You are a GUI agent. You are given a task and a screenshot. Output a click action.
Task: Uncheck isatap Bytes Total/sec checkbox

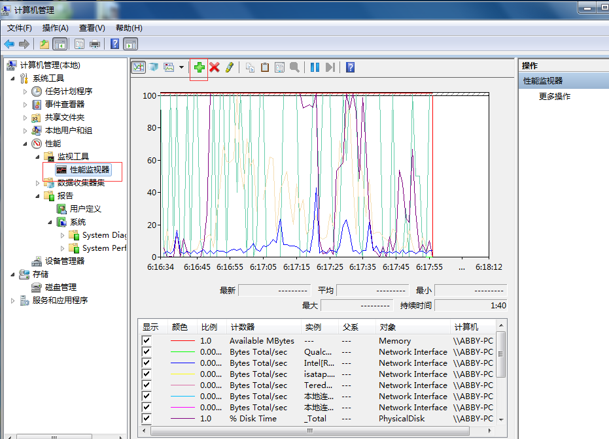pos(147,374)
